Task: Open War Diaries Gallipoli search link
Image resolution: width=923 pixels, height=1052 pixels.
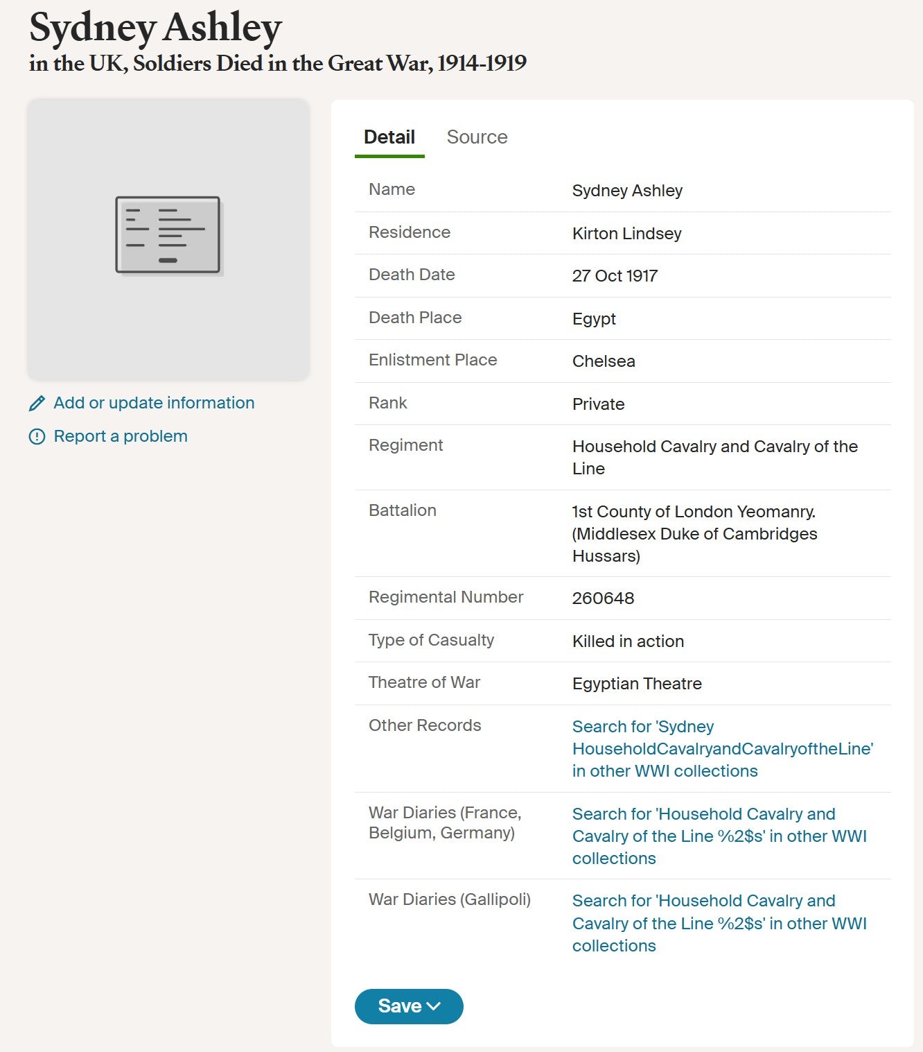Action: coord(719,923)
